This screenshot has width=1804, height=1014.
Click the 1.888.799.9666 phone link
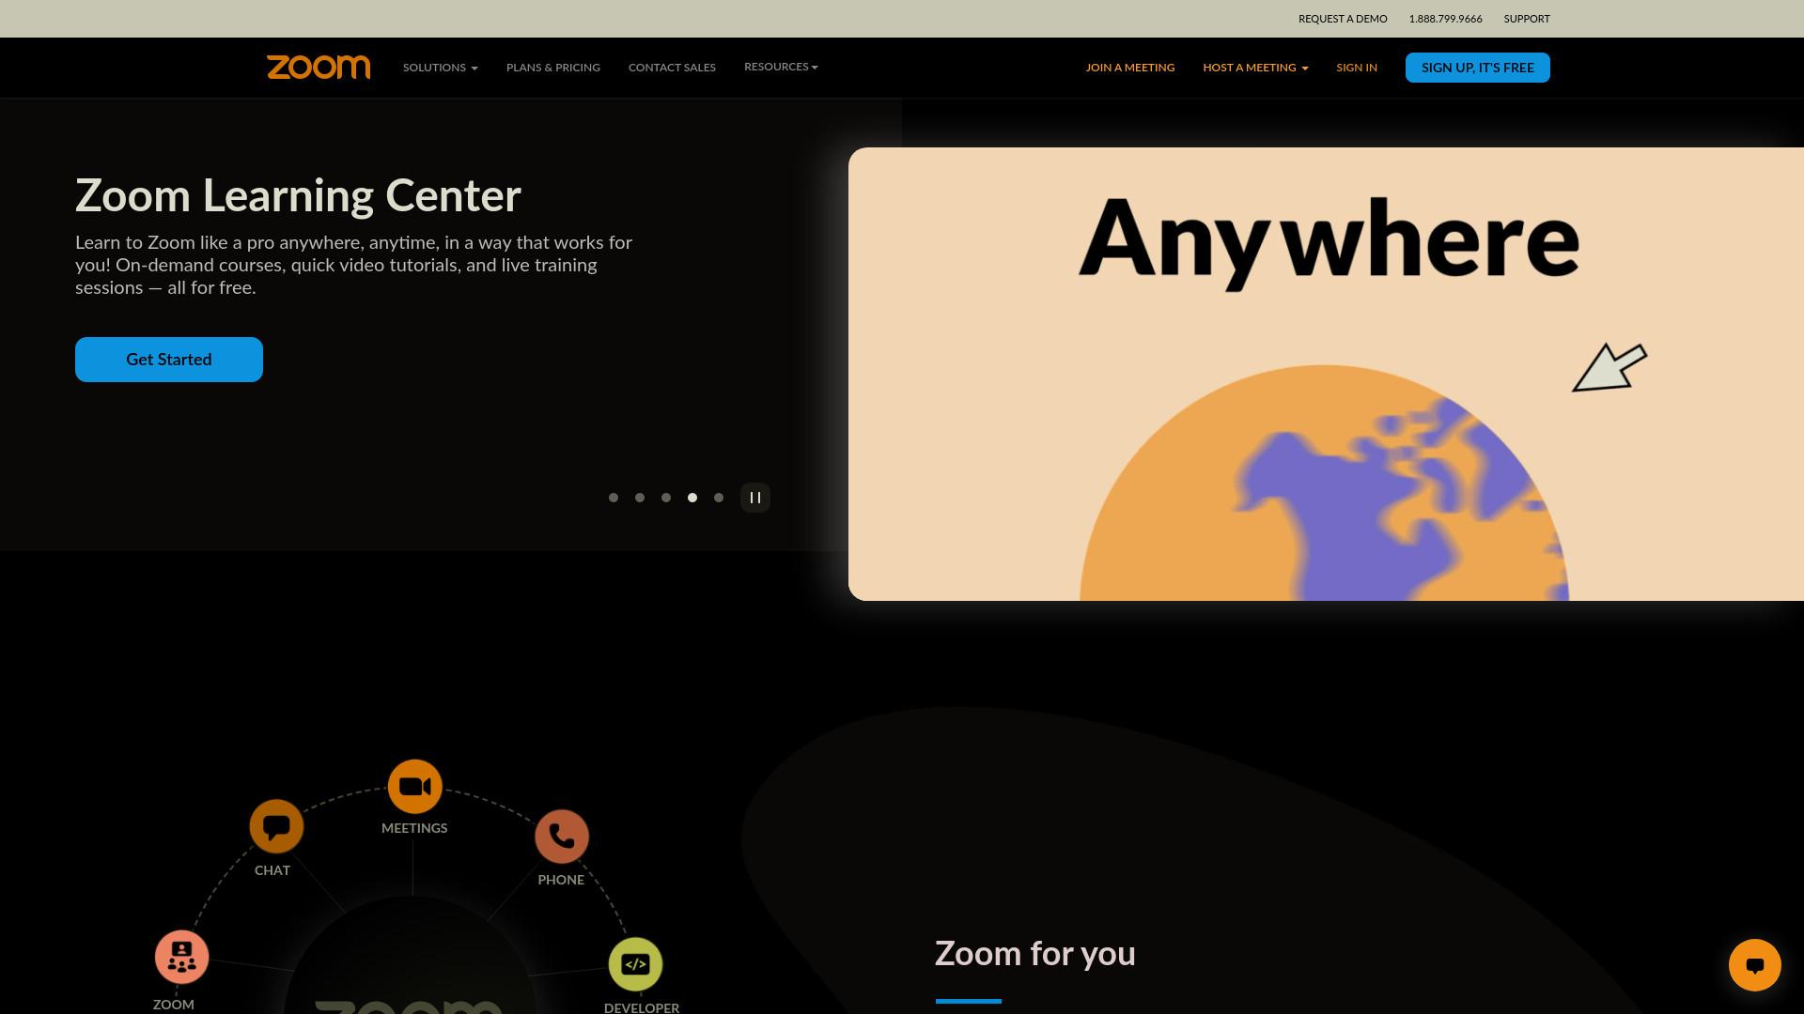pyautogui.click(x=1445, y=19)
